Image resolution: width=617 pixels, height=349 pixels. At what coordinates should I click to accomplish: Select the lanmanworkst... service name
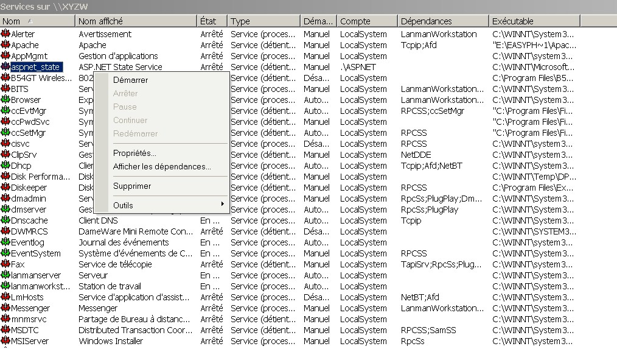pyautogui.click(x=41, y=286)
